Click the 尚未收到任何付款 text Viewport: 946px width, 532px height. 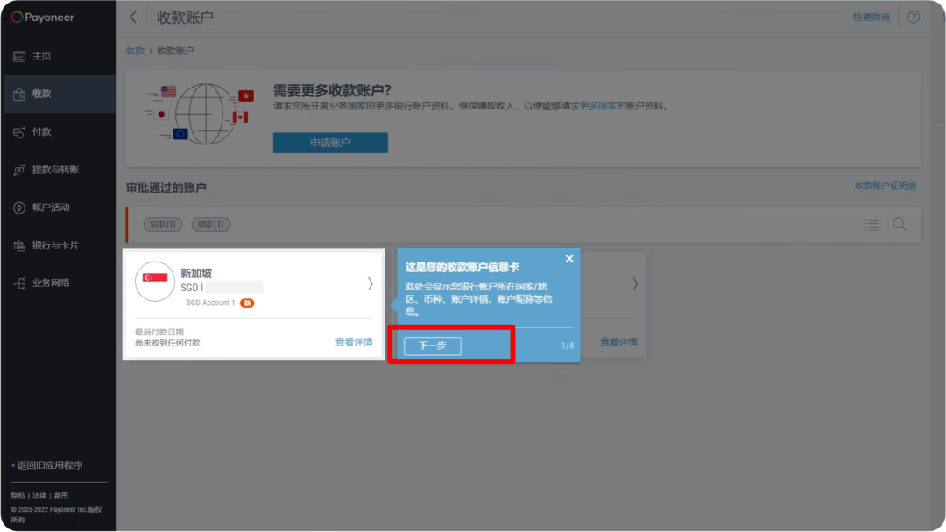167,343
